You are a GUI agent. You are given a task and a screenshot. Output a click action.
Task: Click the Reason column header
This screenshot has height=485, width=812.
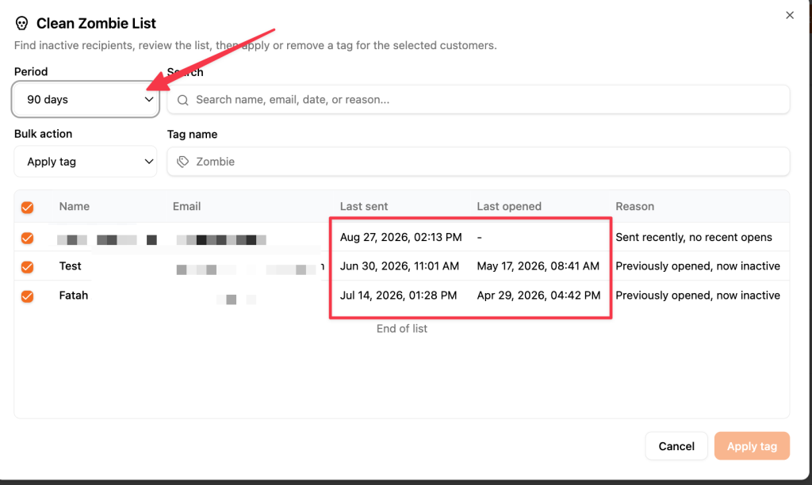pos(635,207)
